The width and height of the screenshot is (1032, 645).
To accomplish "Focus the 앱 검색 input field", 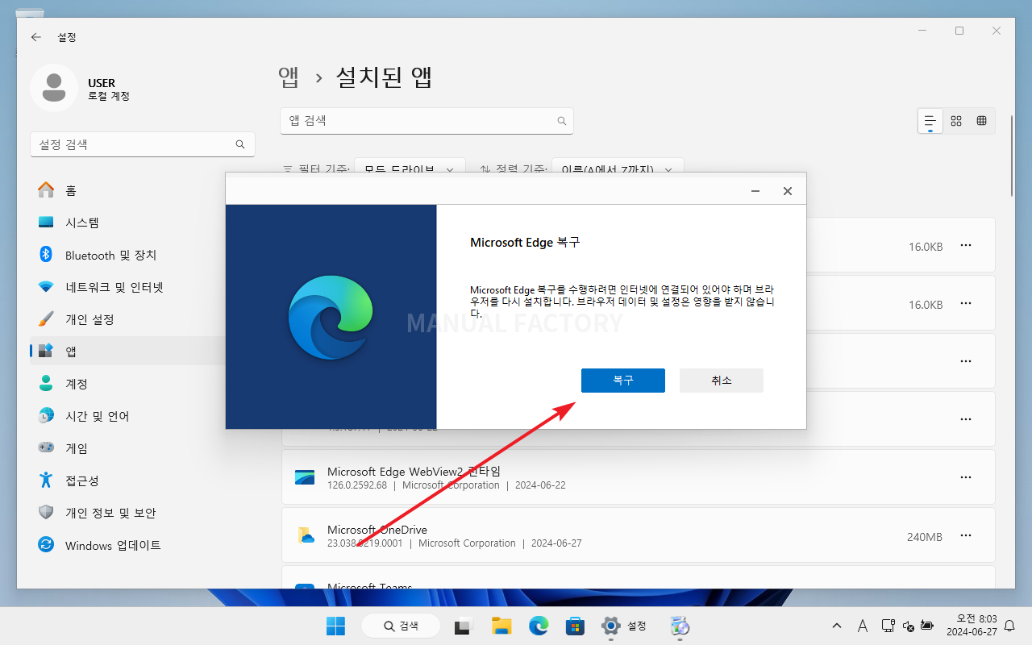I will click(427, 121).
